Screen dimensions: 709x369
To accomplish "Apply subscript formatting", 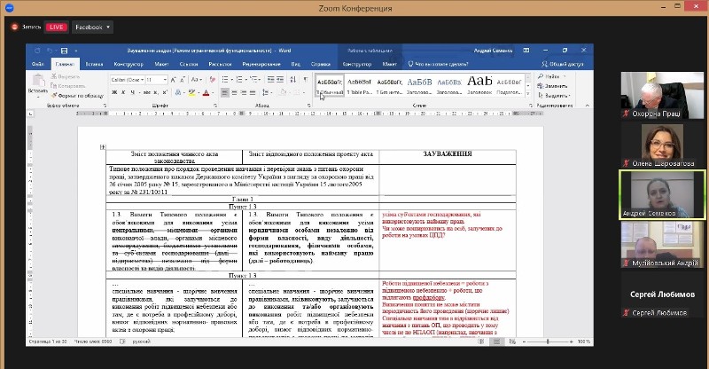I will tap(156, 92).
